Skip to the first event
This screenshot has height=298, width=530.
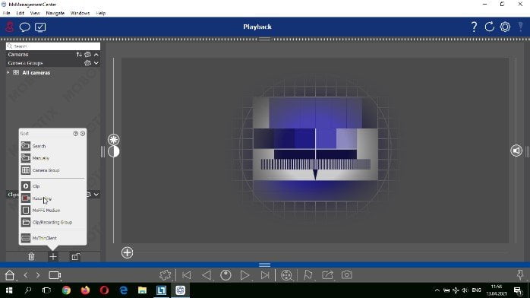pyautogui.click(x=186, y=275)
